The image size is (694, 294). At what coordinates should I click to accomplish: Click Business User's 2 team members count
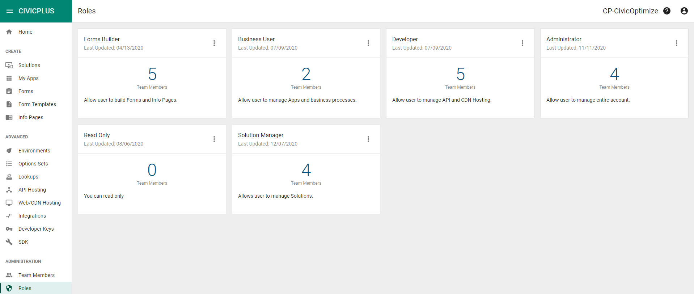[306, 74]
